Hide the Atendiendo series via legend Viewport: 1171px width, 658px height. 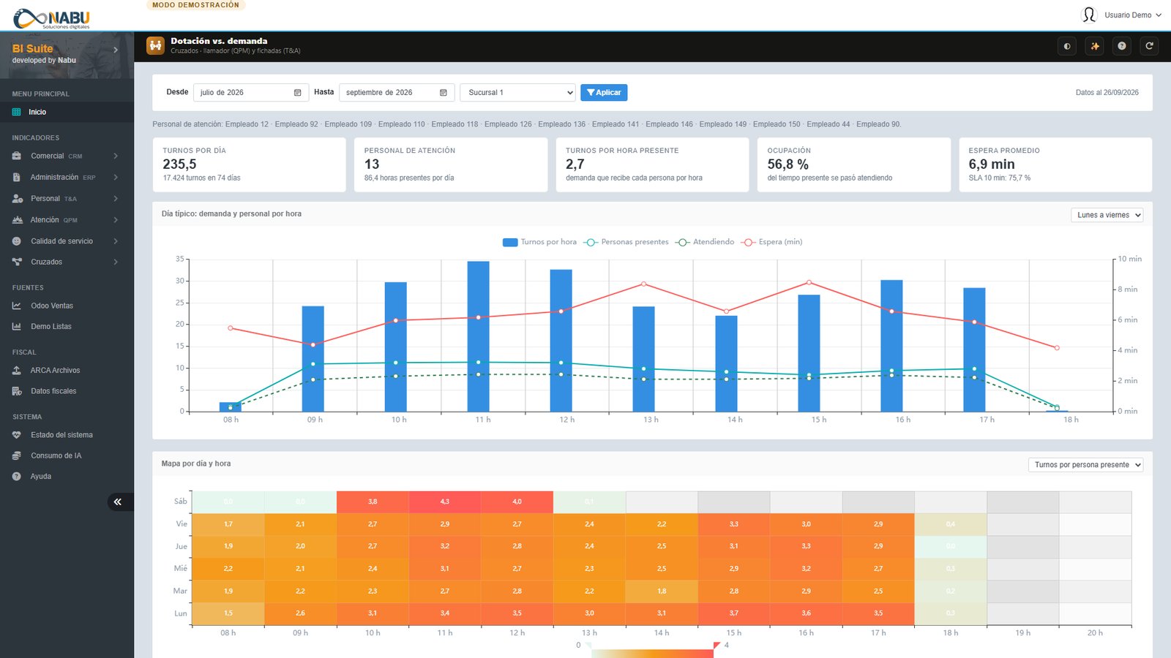(705, 242)
